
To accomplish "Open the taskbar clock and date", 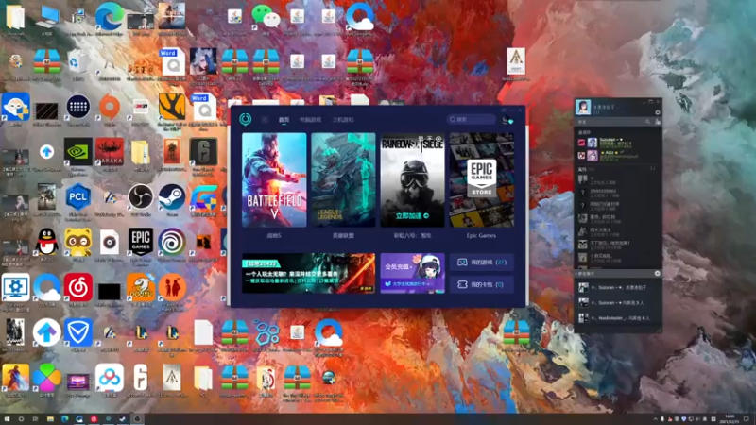I will pyautogui.click(x=730, y=419).
